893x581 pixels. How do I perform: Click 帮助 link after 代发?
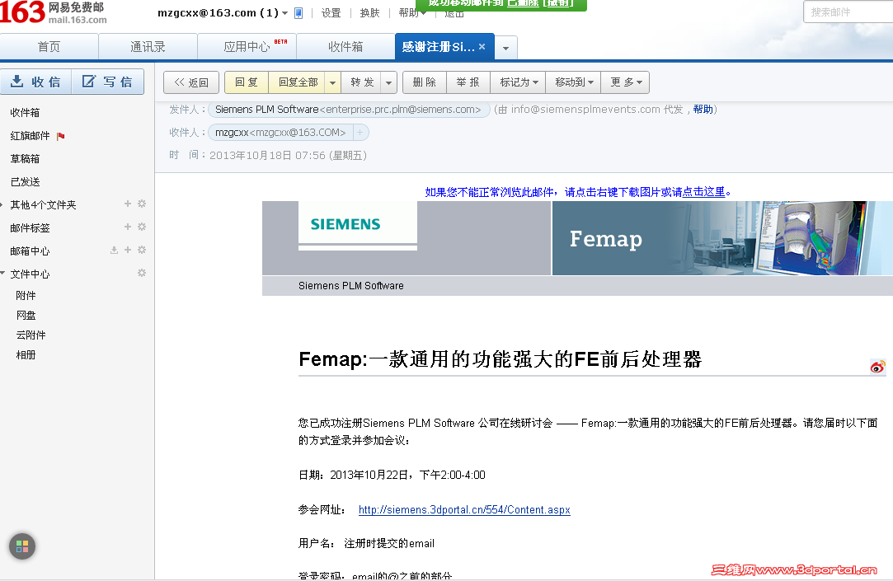703,110
